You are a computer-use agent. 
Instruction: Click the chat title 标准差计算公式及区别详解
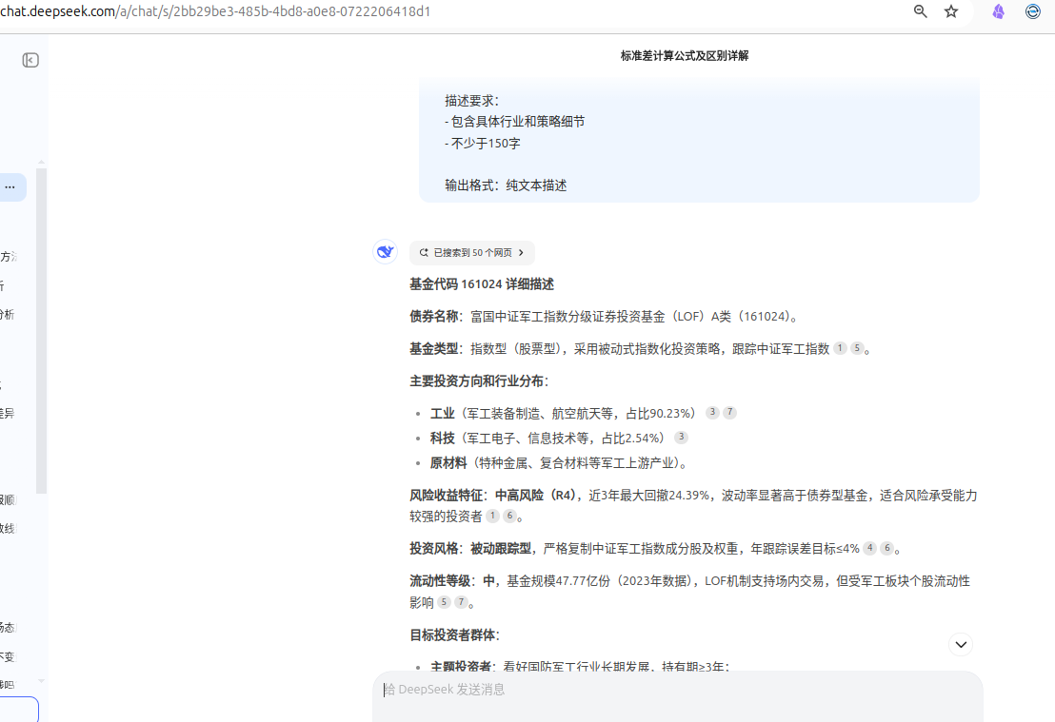pos(685,56)
